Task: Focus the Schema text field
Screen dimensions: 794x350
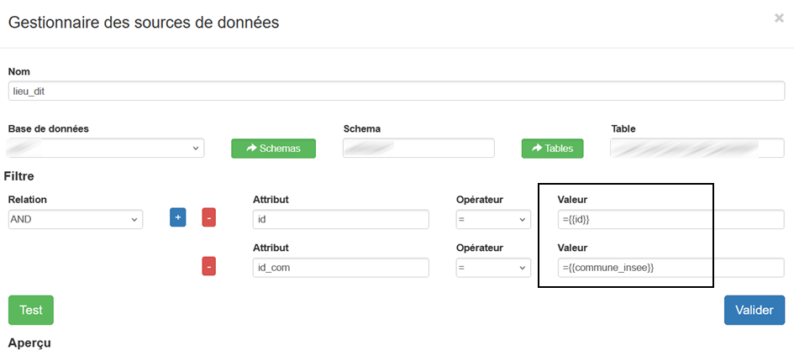Action: 418,148
